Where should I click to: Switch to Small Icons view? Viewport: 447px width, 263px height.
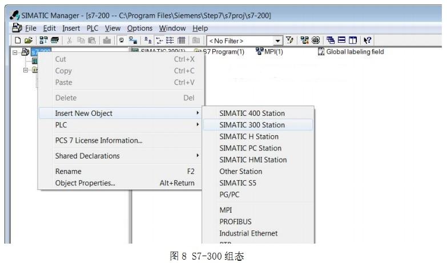tap(159, 40)
